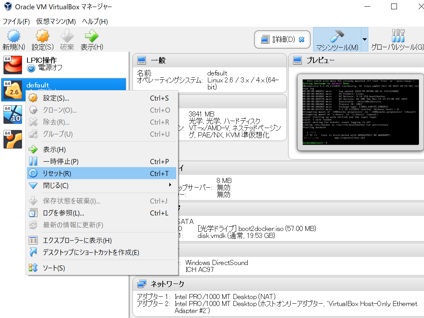Click the gear icon beside 設定(S)...
Screen dimensions: 424x318
33,98
